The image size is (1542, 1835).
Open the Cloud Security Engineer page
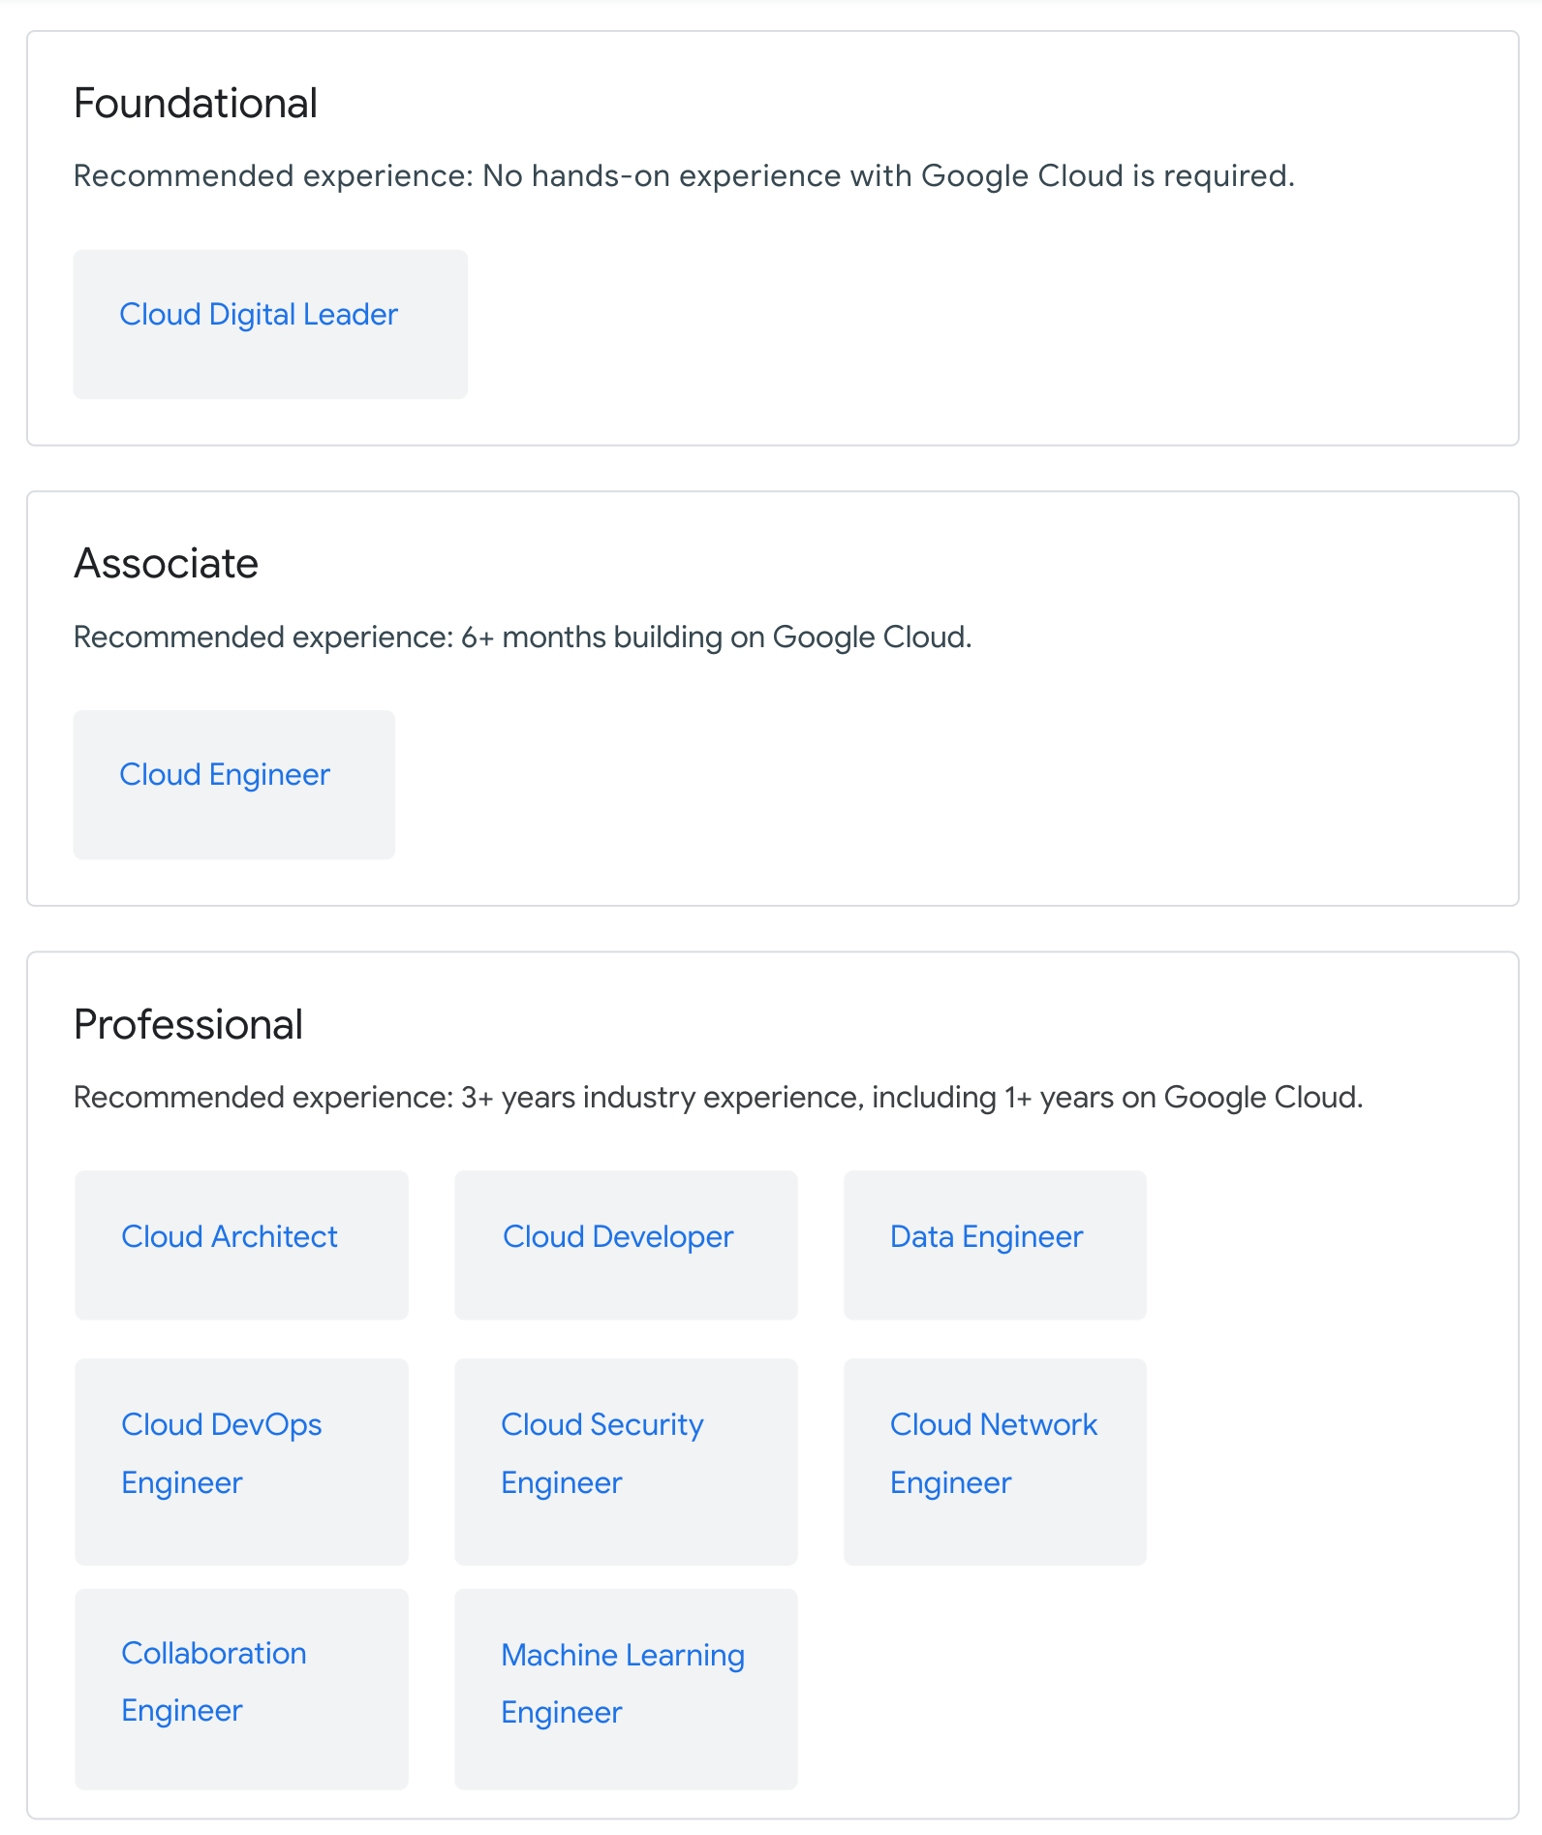tap(601, 1452)
